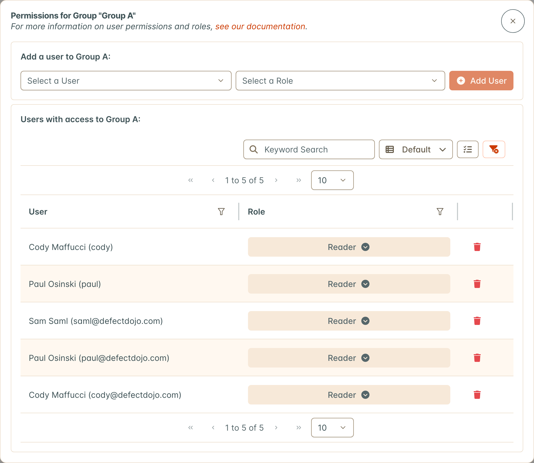This screenshot has height=463, width=534.
Task: Go to first page in bottom pagination
Action: (x=190, y=428)
